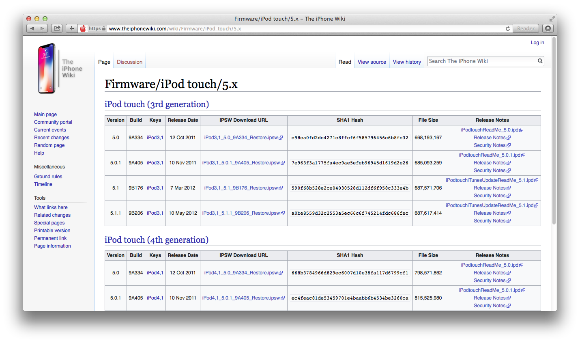Image resolution: width=580 pixels, height=343 pixels.
Task: Open the Log in link
Action: (537, 43)
